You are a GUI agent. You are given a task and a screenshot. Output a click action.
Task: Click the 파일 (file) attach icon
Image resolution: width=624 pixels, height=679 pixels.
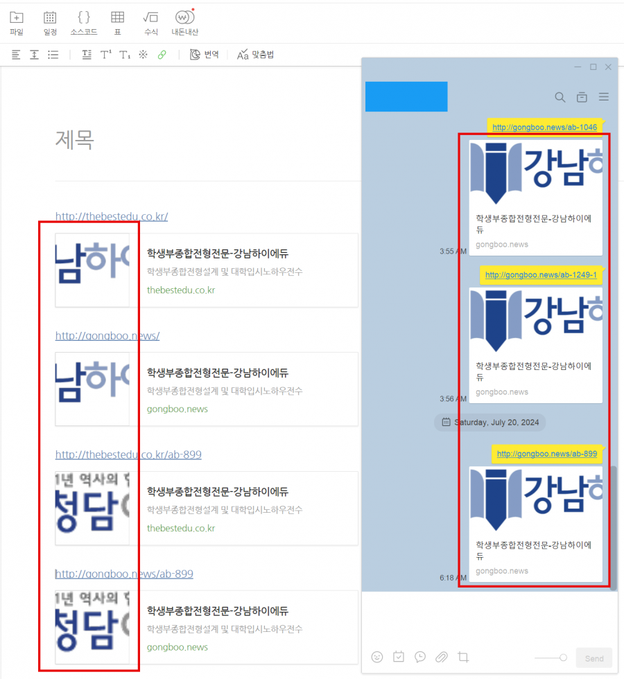[16, 18]
